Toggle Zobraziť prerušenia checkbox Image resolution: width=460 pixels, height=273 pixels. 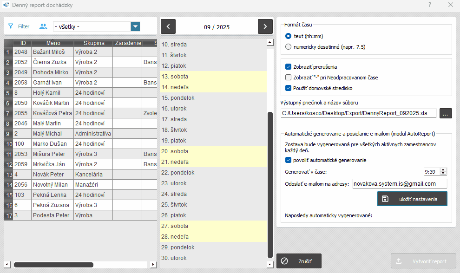pyautogui.click(x=289, y=67)
